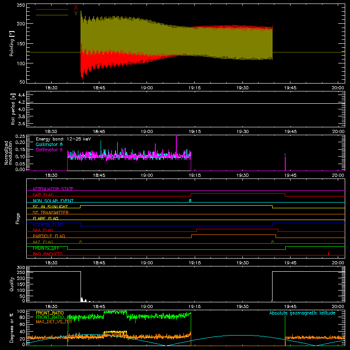Click the green FRONTS_OFF label
Viewport: 350px width, 350px height.
point(46,248)
